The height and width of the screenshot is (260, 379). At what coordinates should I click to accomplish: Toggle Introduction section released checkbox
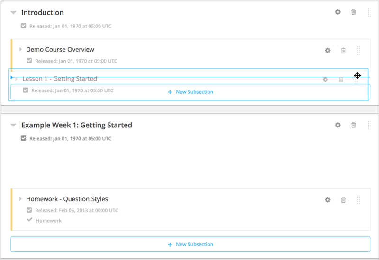(x=23, y=26)
